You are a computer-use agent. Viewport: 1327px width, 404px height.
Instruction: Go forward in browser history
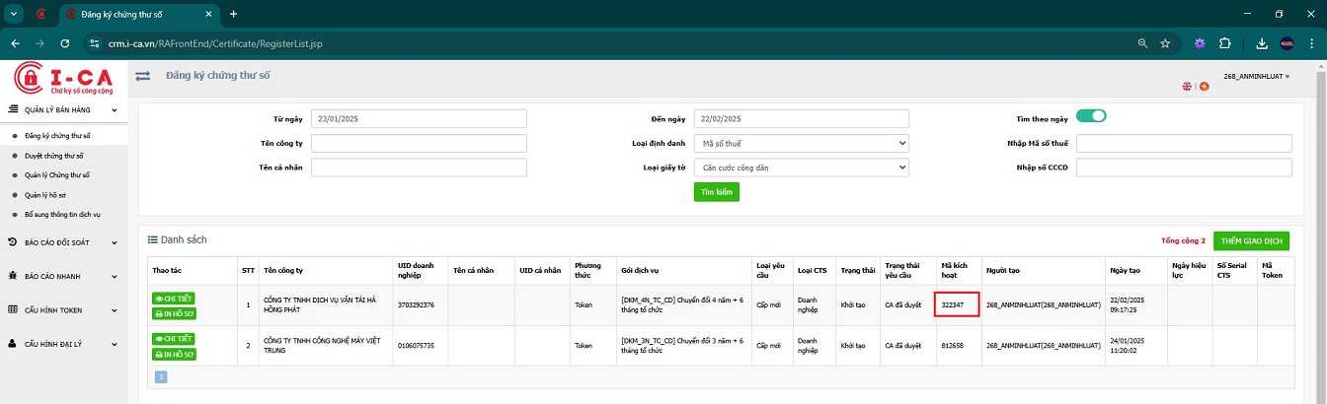coord(39,43)
